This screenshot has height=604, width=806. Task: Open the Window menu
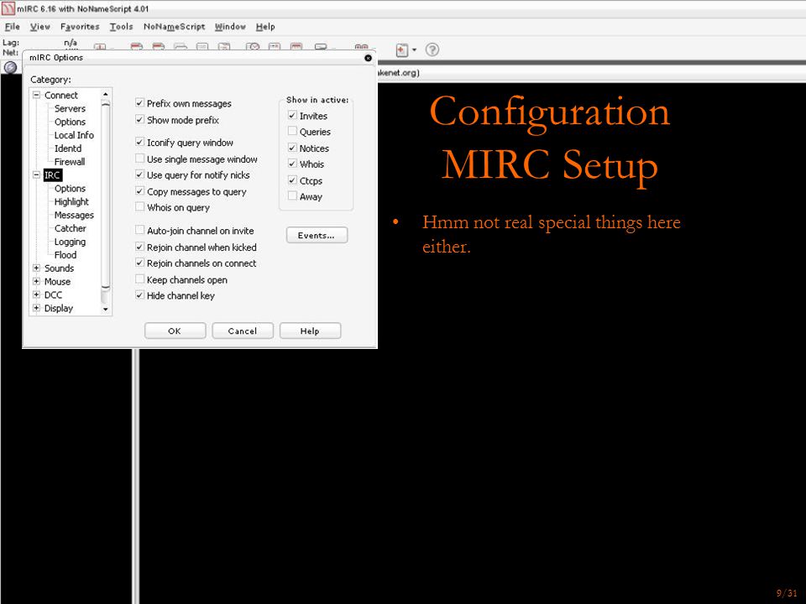pos(230,27)
